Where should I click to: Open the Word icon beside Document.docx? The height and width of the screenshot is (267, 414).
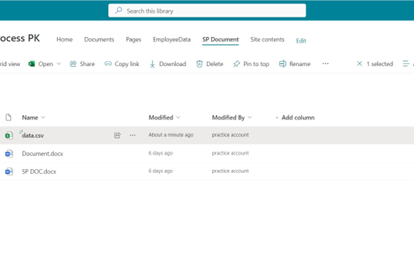click(9, 153)
